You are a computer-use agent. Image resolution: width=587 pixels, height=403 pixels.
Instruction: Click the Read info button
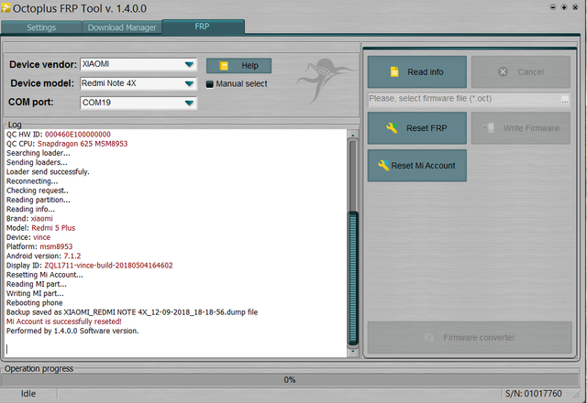(x=417, y=71)
